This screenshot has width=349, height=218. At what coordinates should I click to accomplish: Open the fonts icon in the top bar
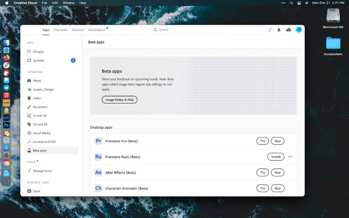click(x=270, y=30)
